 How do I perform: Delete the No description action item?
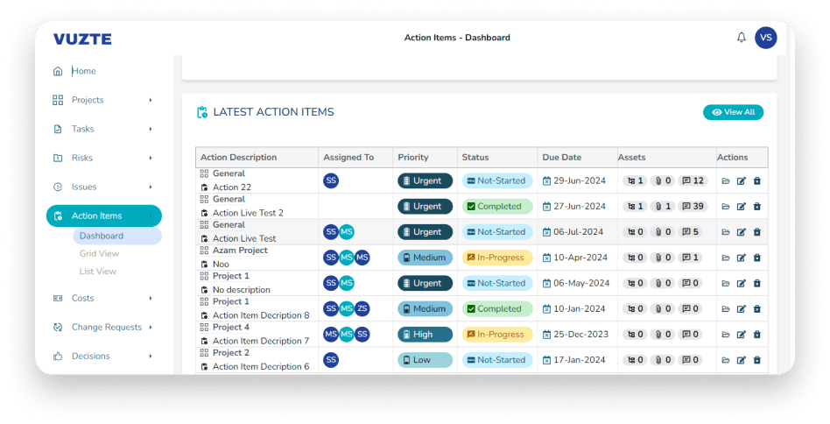757,283
